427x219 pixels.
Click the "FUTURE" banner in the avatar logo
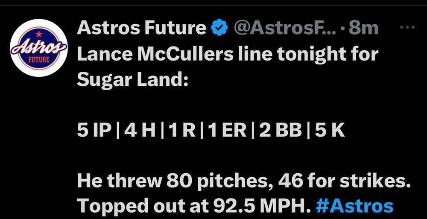click(x=38, y=59)
